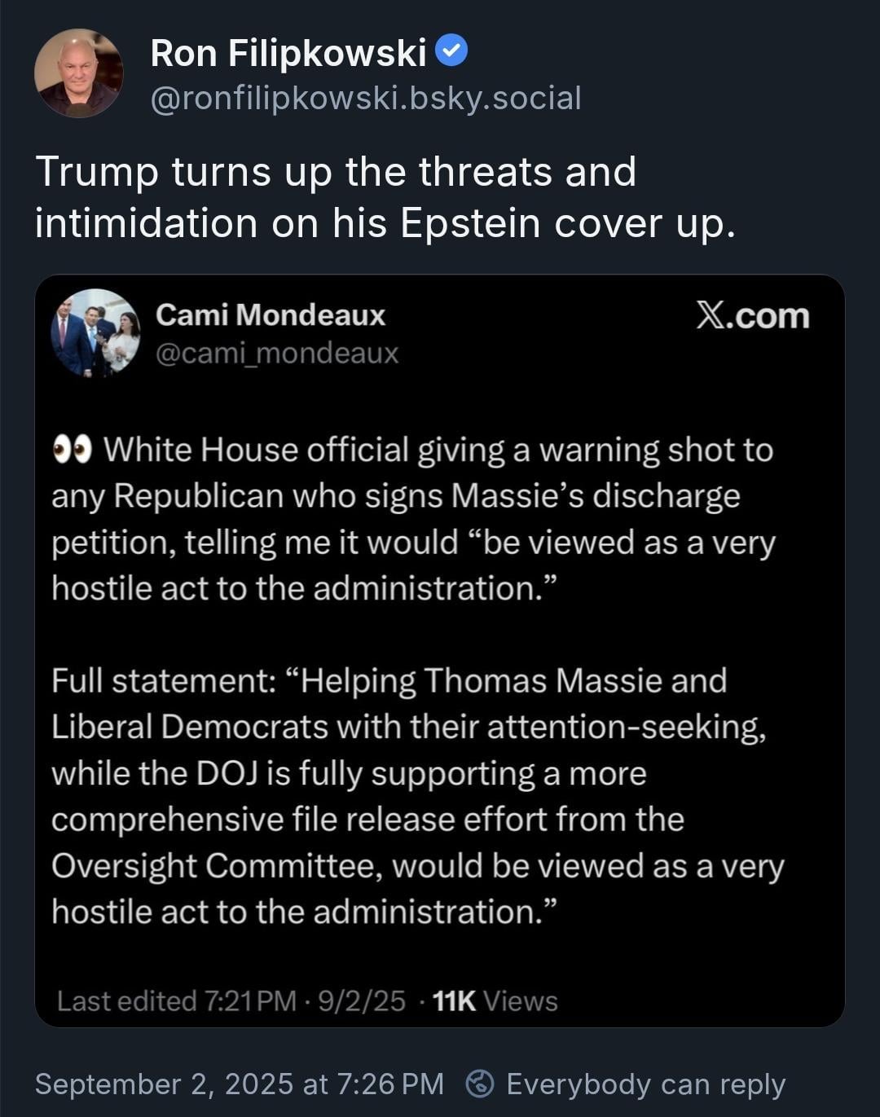Open the @ronfilipkowski.bsky.social handle
The width and height of the screenshot is (880, 1117).
366,99
